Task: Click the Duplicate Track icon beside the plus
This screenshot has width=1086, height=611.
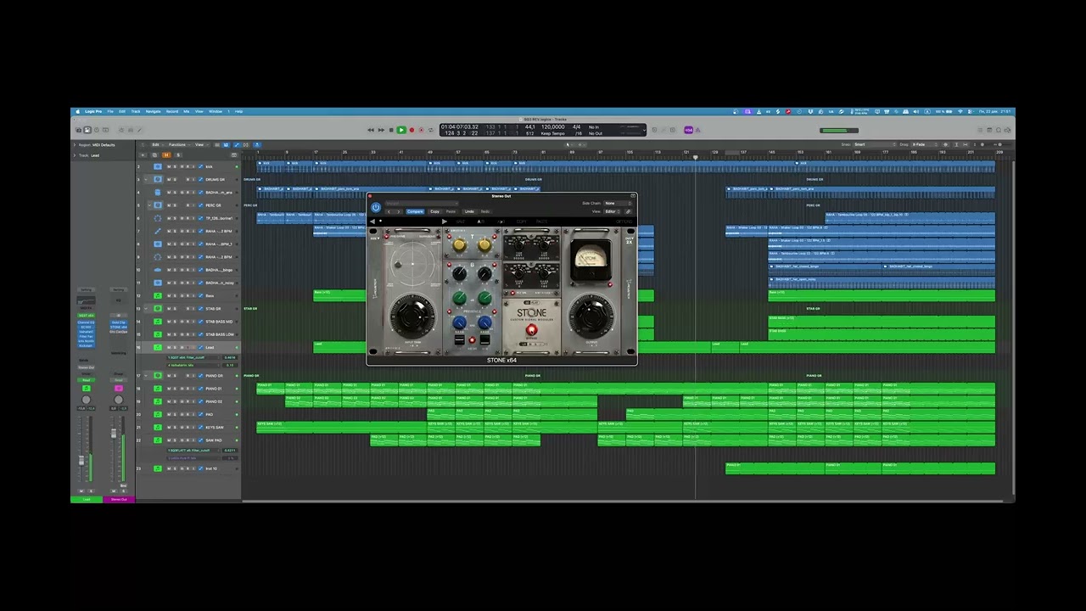Action: coord(154,155)
